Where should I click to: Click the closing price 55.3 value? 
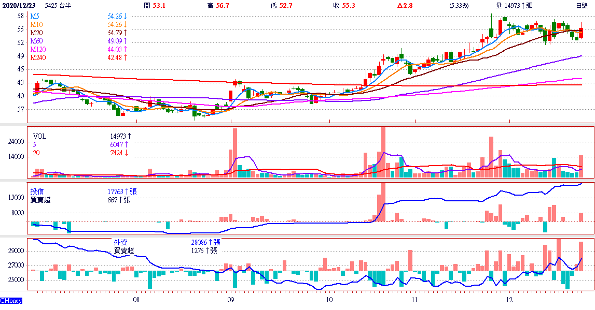click(x=350, y=6)
